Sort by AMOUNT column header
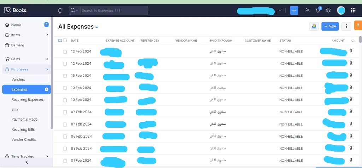 (x=338, y=40)
